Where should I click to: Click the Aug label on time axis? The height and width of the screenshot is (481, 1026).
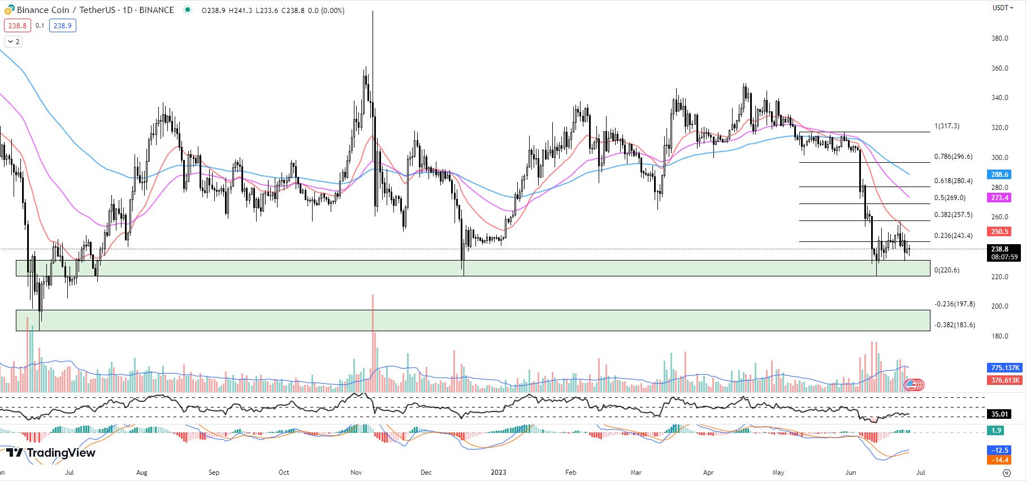(141, 473)
